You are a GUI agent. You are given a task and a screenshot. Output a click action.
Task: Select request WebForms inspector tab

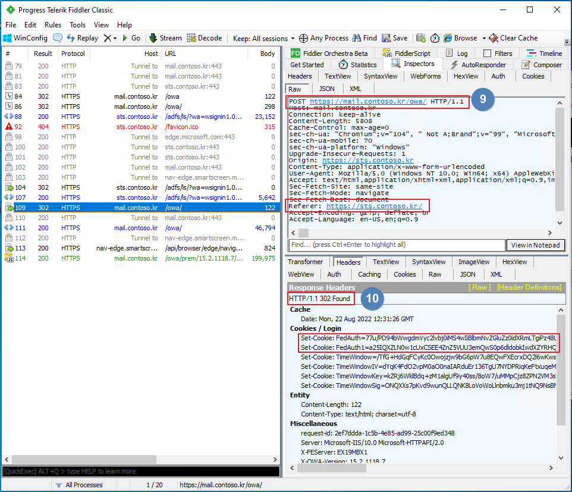pyautogui.click(x=425, y=76)
